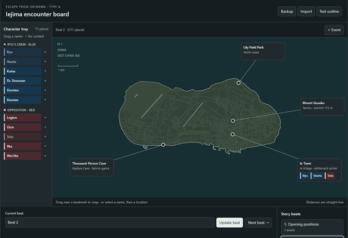348x238 pixels.
Task: Select the Ie Town map marker
Action: tap(232, 134)
